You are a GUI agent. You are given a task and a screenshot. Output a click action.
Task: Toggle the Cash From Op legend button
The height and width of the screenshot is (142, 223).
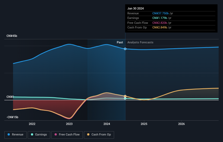(x=99, y=135)
